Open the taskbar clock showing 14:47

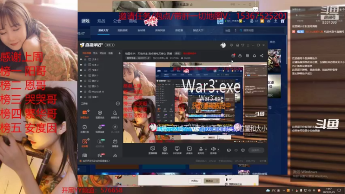[329, 190]
